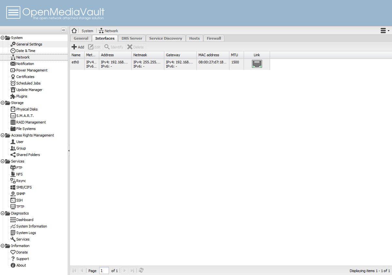The width and height of the screenshot is (392, 275).
Task: Sort by the MAC address column header
Action: click(213, 55)
